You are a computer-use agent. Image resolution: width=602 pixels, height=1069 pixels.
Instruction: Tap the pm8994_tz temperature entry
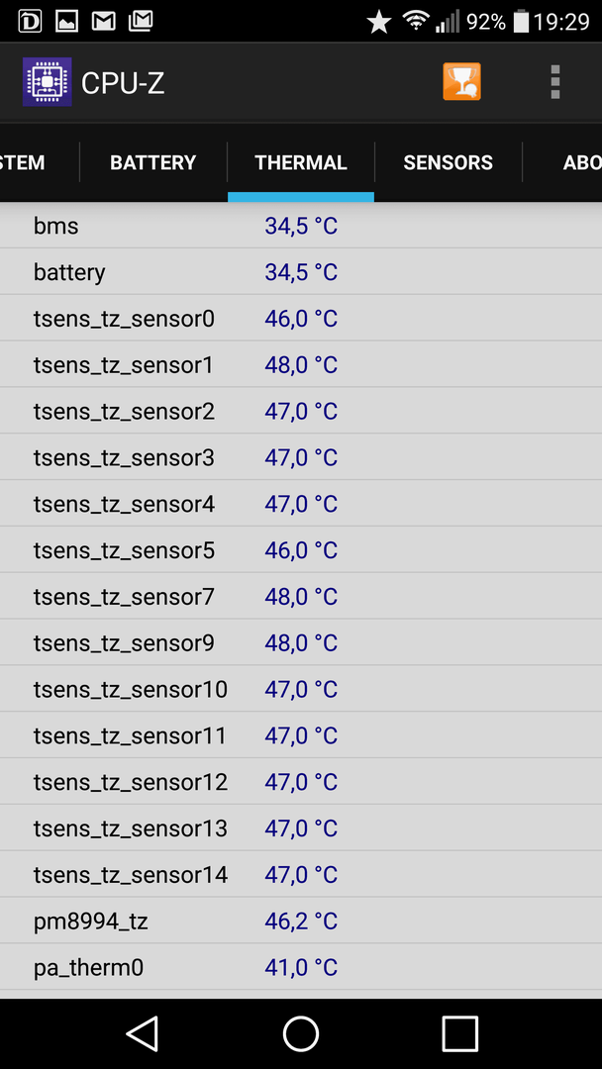point(301,922)
